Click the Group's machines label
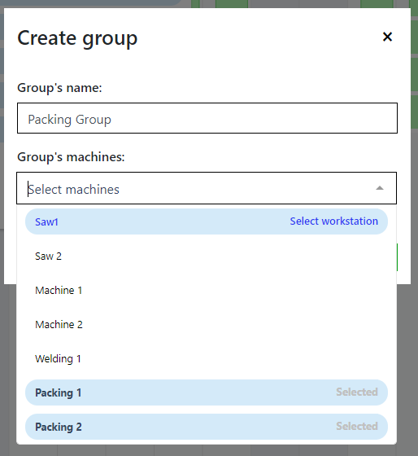This screenshot has width=418, height=456. (x=71, y=157)
